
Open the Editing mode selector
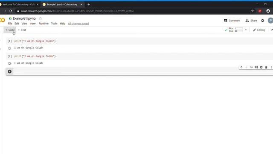click(x=259, y=30)
